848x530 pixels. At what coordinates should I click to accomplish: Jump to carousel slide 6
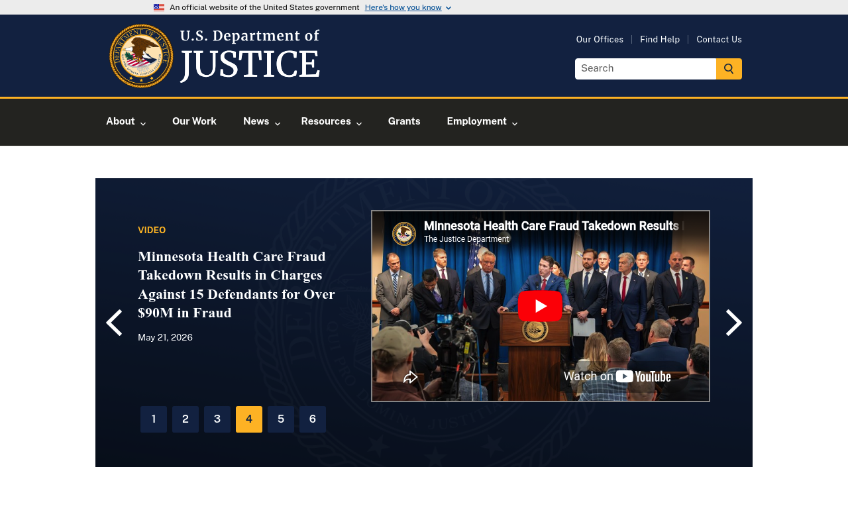[313, 419]
